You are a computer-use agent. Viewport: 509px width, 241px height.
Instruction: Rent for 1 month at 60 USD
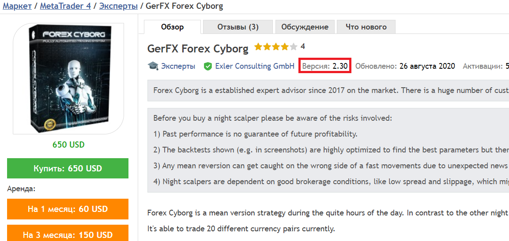68,209
